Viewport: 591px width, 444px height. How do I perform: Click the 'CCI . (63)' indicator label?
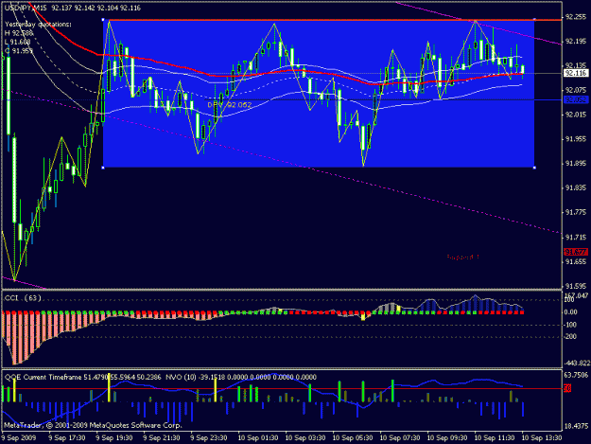23,298
